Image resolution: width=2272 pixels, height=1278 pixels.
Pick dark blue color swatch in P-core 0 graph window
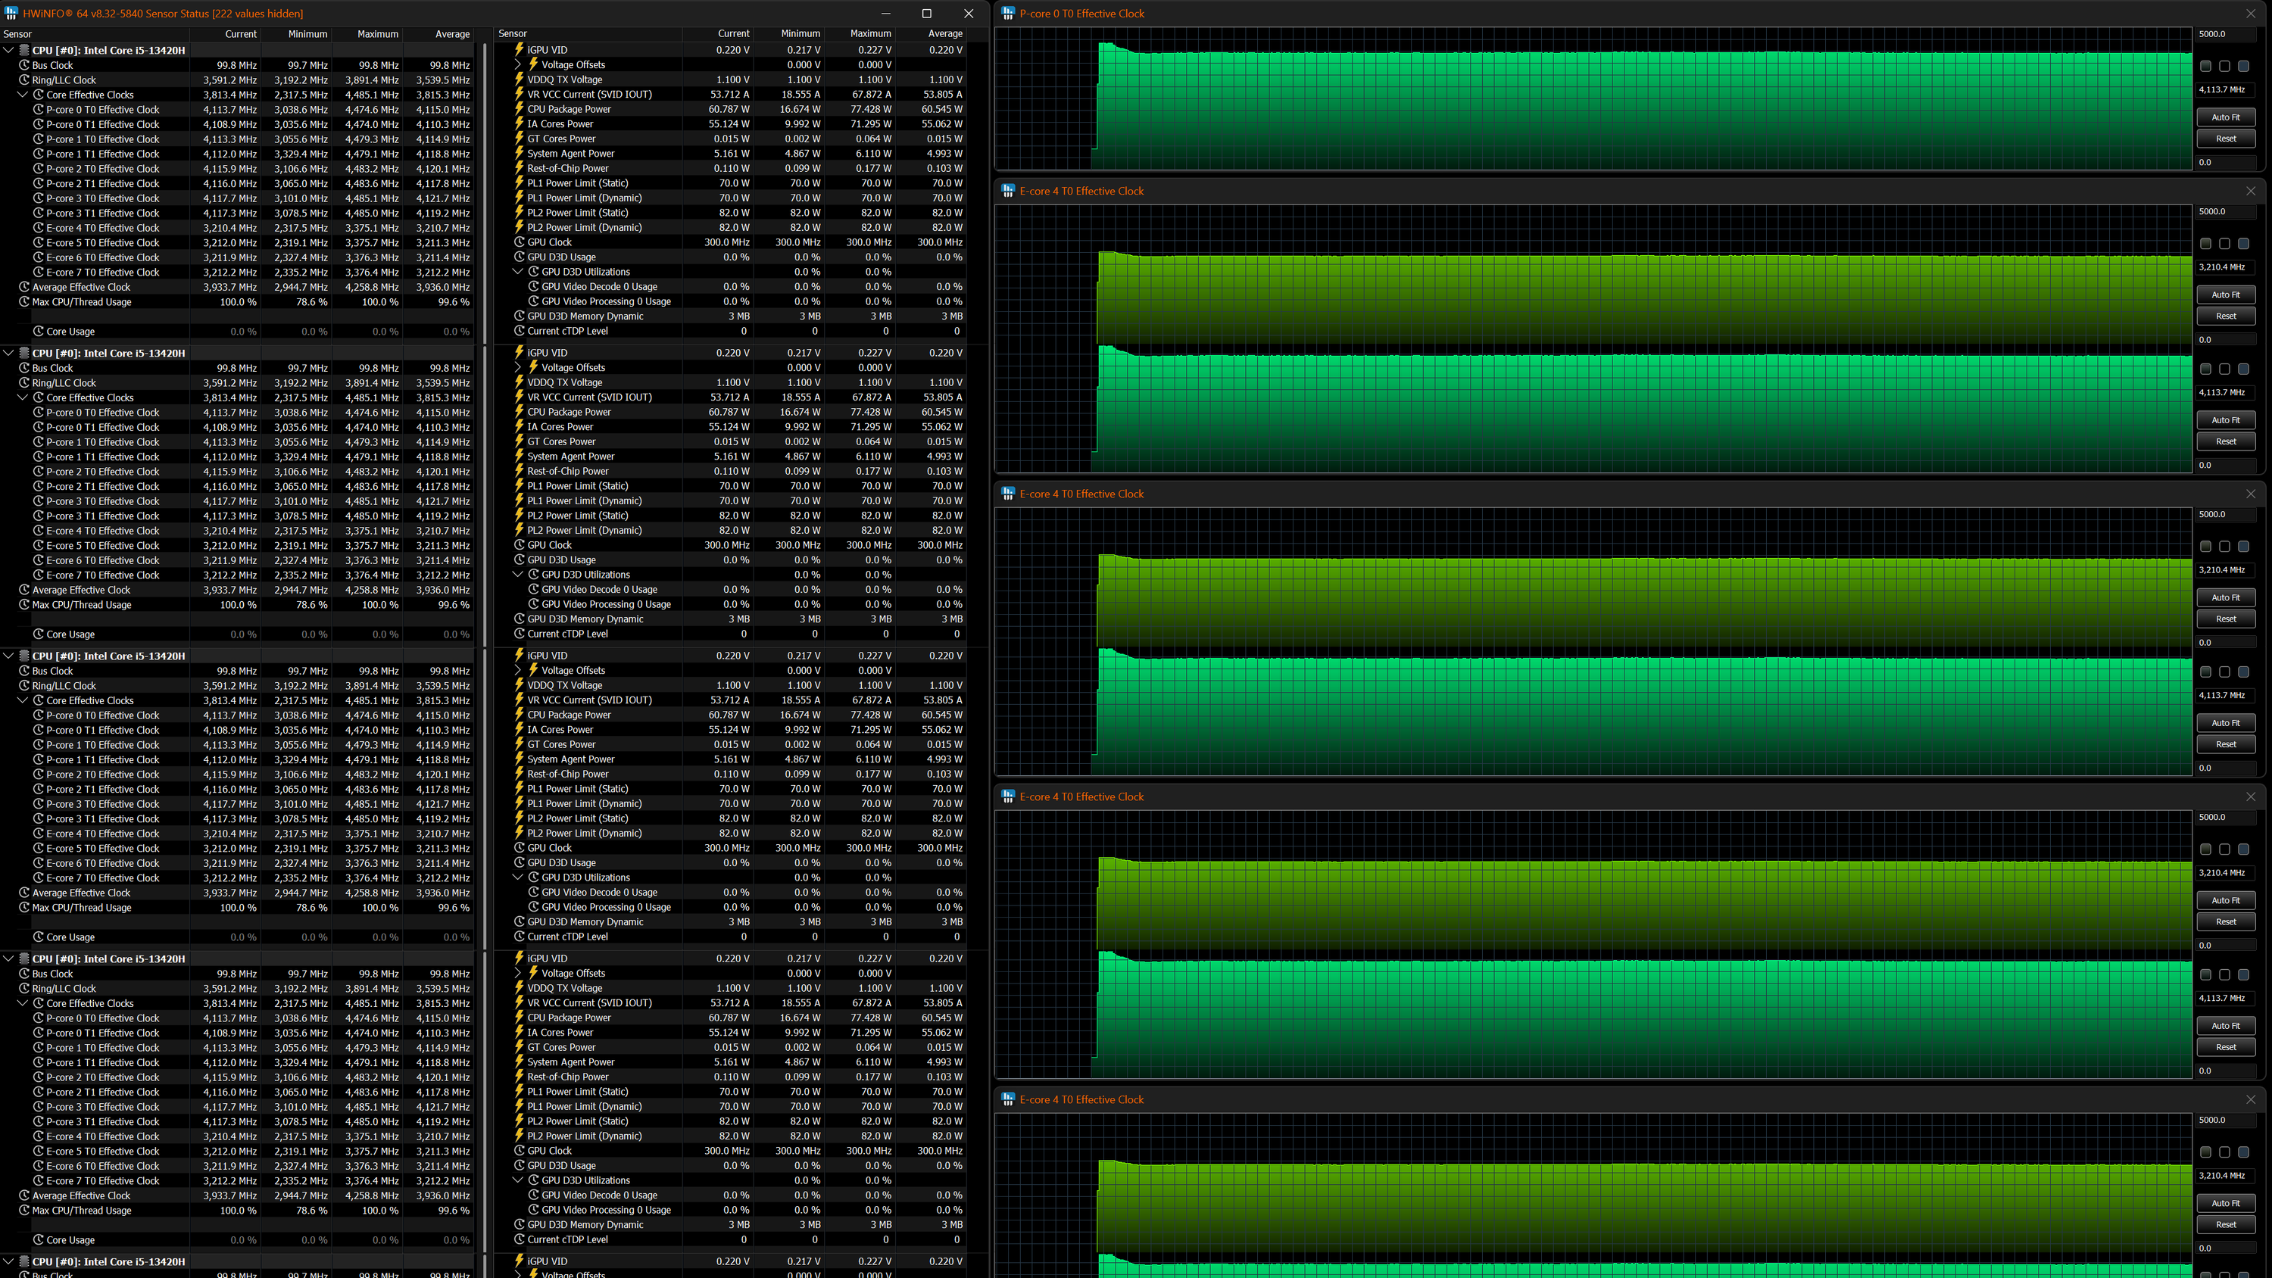pyautogui.click(x=2244, y=66)
